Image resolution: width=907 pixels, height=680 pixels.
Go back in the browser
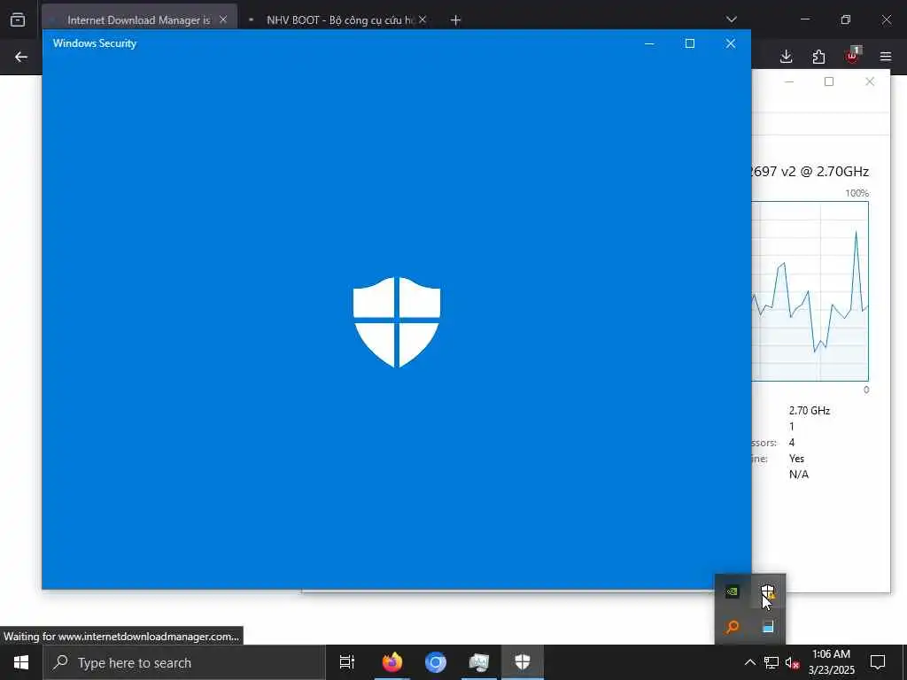tap(21, 57)
